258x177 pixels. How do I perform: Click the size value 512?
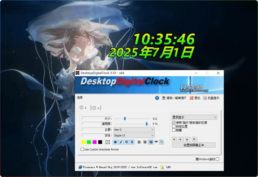pos(155,119)
